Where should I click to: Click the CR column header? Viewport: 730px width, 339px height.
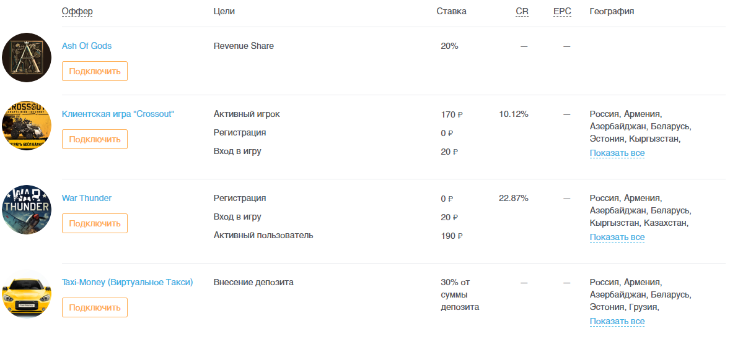[522, 11]
